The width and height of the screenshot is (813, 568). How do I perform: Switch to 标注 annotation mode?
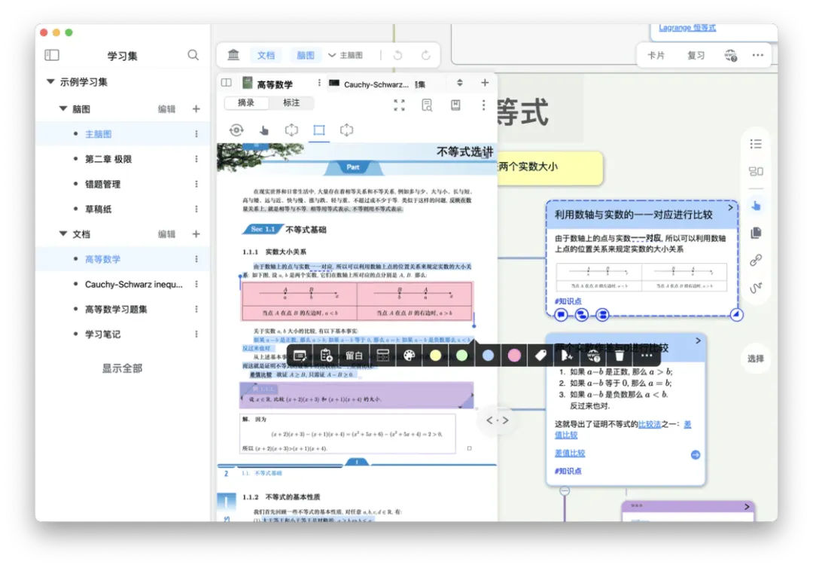click(x=291, y=102)
